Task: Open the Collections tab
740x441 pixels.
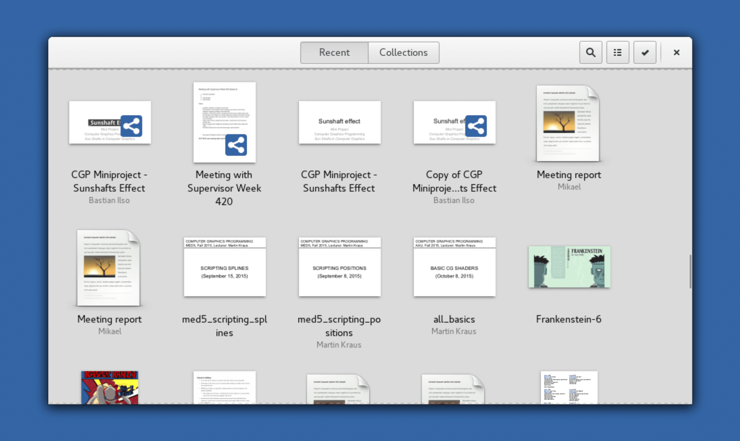Action: point(404,53)
